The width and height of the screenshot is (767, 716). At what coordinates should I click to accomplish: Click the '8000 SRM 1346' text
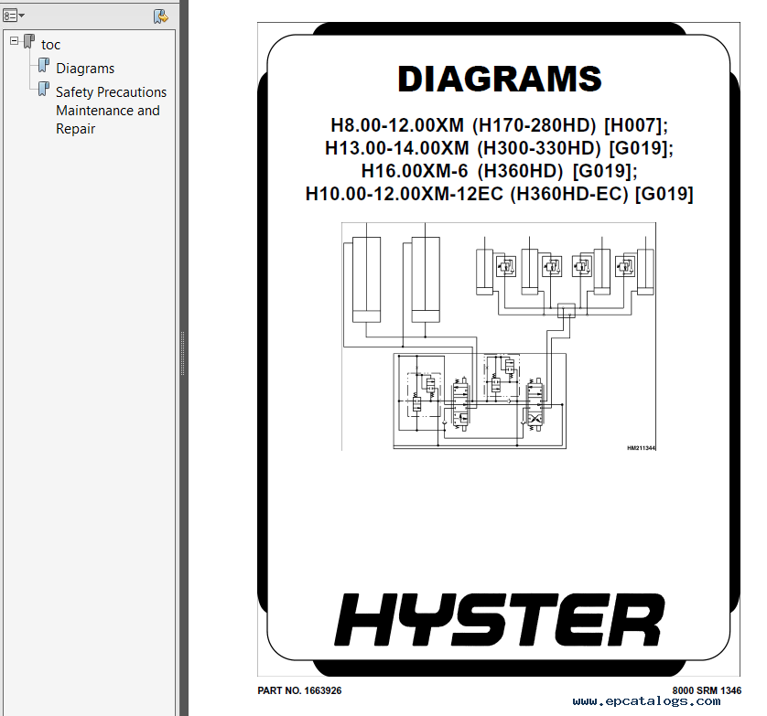pos(707,690)
